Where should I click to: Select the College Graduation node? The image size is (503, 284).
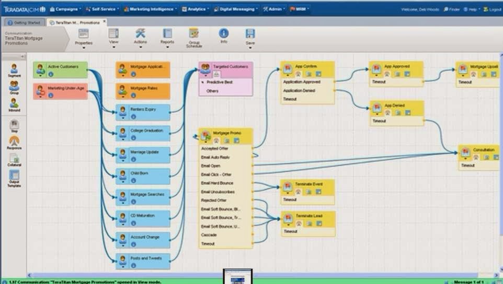pyautogui.click(x=143, y=134)
